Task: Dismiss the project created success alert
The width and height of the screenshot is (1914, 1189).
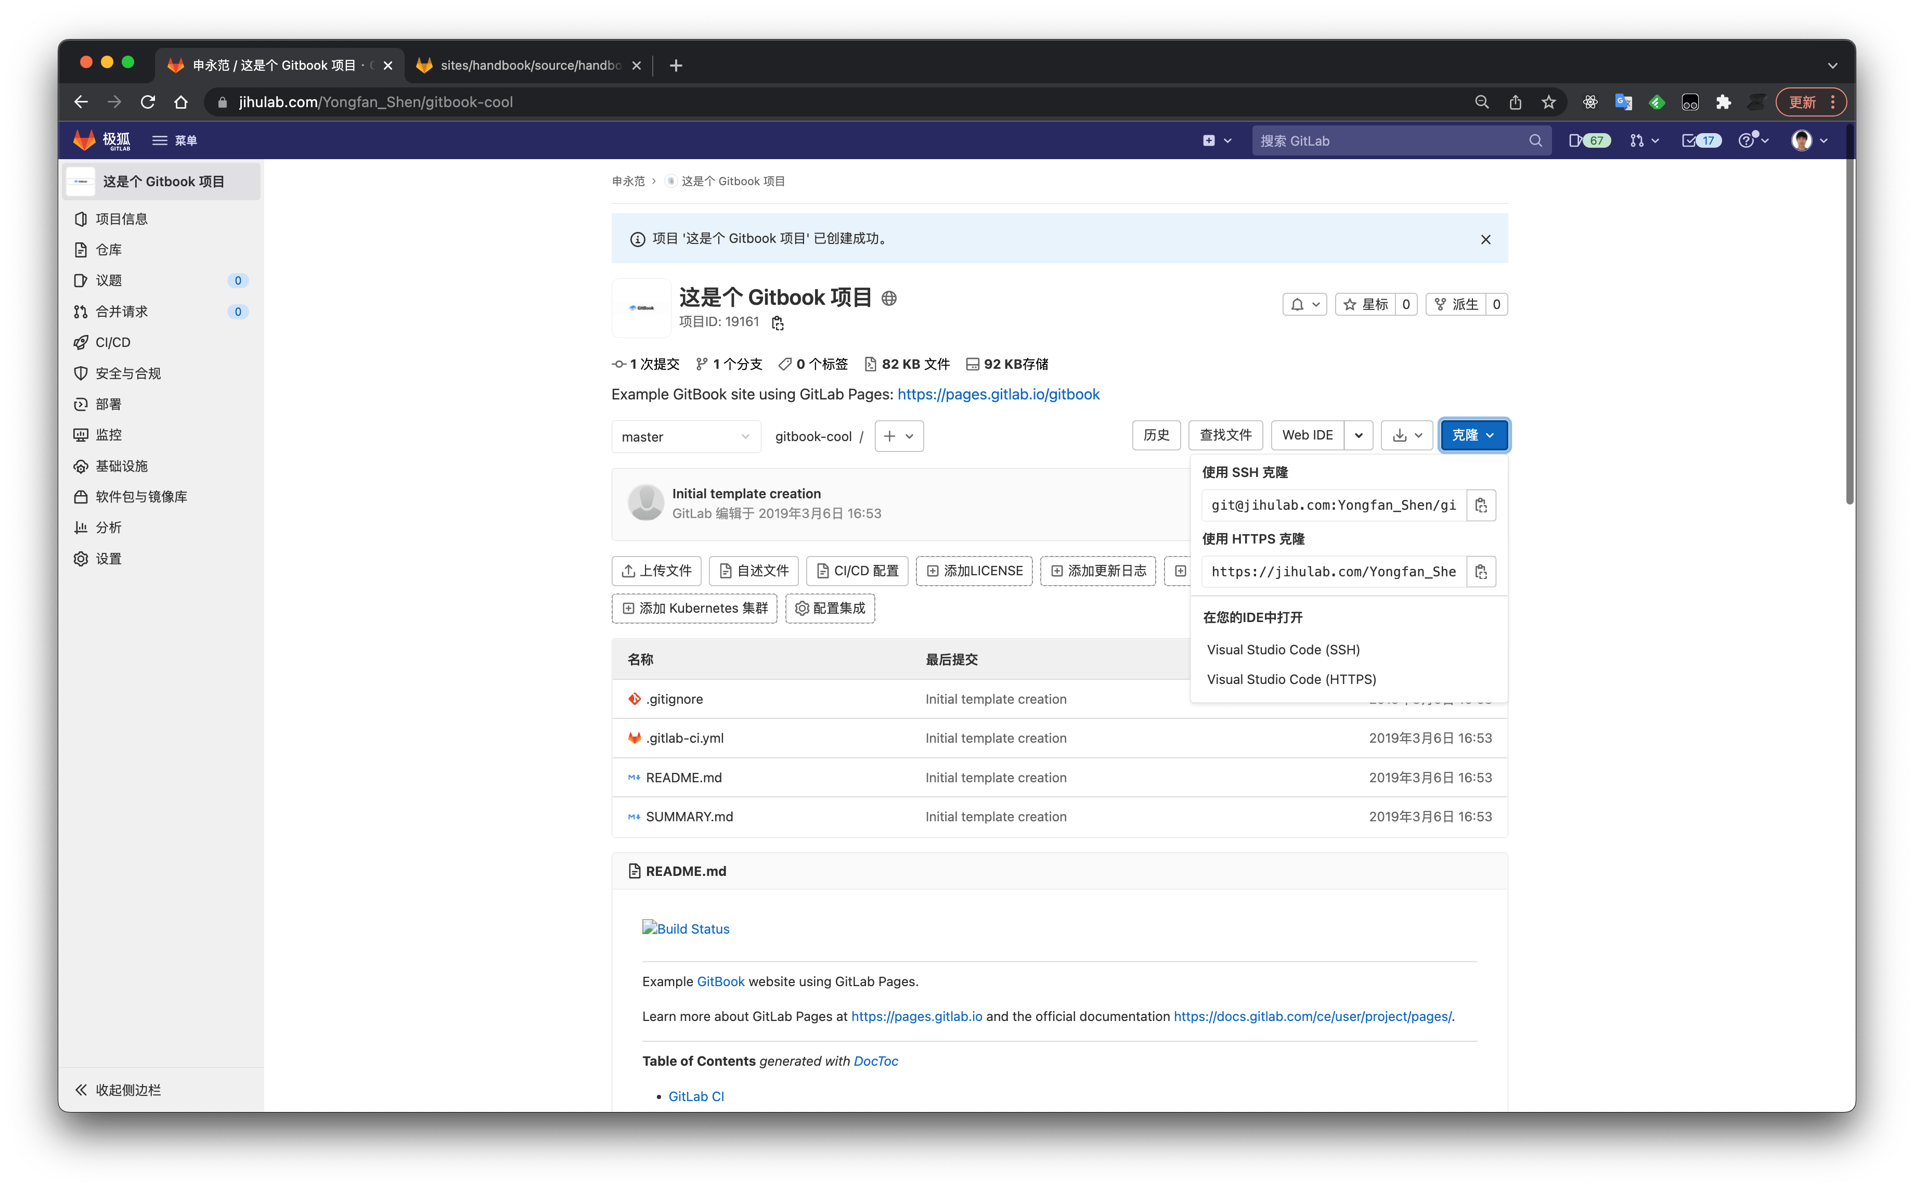Action: 1485,239
